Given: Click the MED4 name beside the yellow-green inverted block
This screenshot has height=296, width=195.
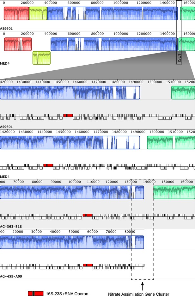Looking at the screenshot, I should click(5, 63).
